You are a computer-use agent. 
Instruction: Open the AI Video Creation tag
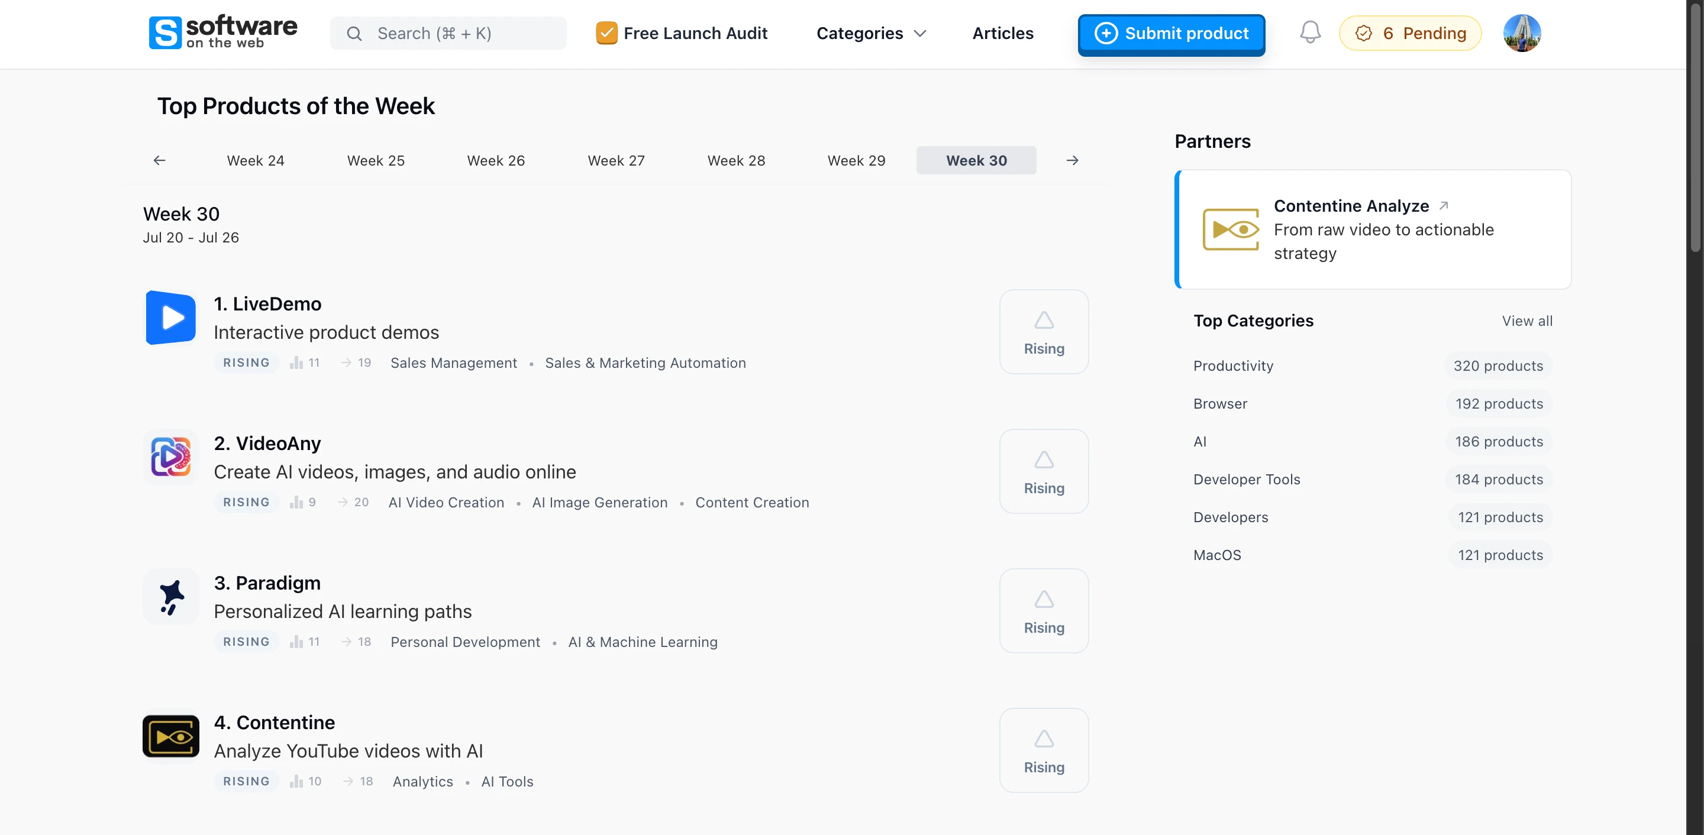446,502
